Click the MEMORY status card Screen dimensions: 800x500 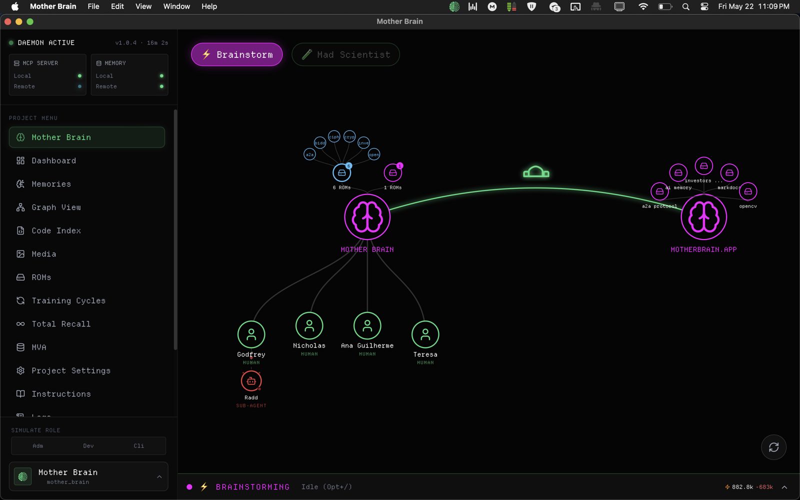click(x=129, y=74)
